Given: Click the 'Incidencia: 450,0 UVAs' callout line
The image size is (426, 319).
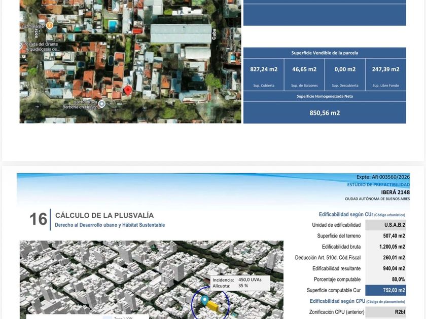Looking at the screenshot, I should point(237,280).
